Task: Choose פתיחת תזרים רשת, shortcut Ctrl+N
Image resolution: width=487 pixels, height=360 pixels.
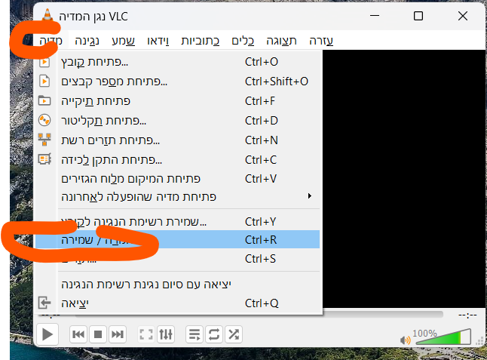Action: pyautogui.click(x=178, y=140)
